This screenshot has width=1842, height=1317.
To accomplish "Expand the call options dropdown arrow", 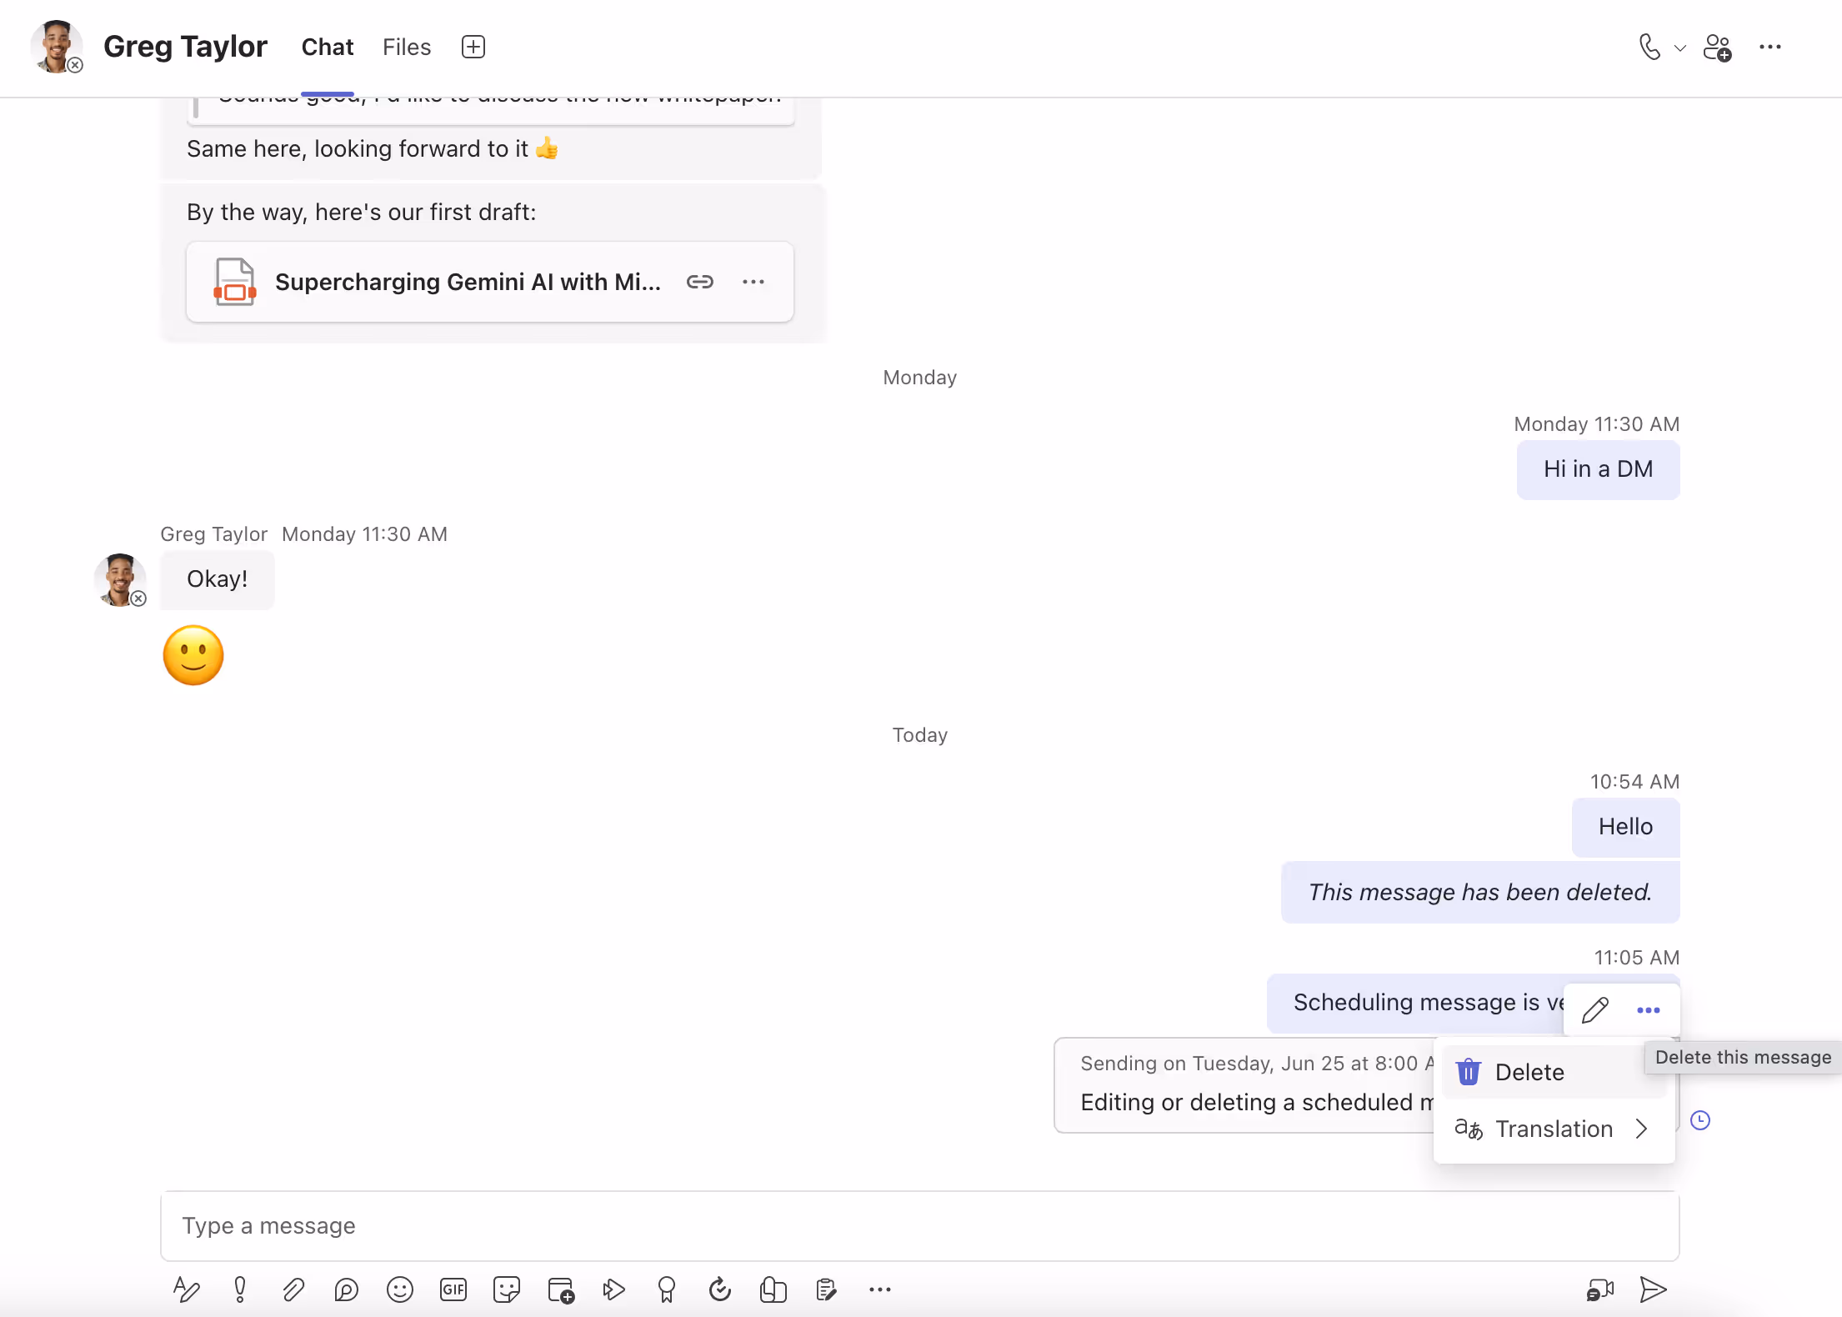I will 1680,48.
